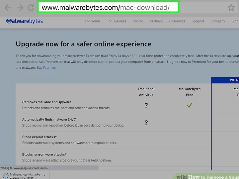Select Support in the navigation bar
This screenshot has width=239, height=179.
tap(198, 21)
